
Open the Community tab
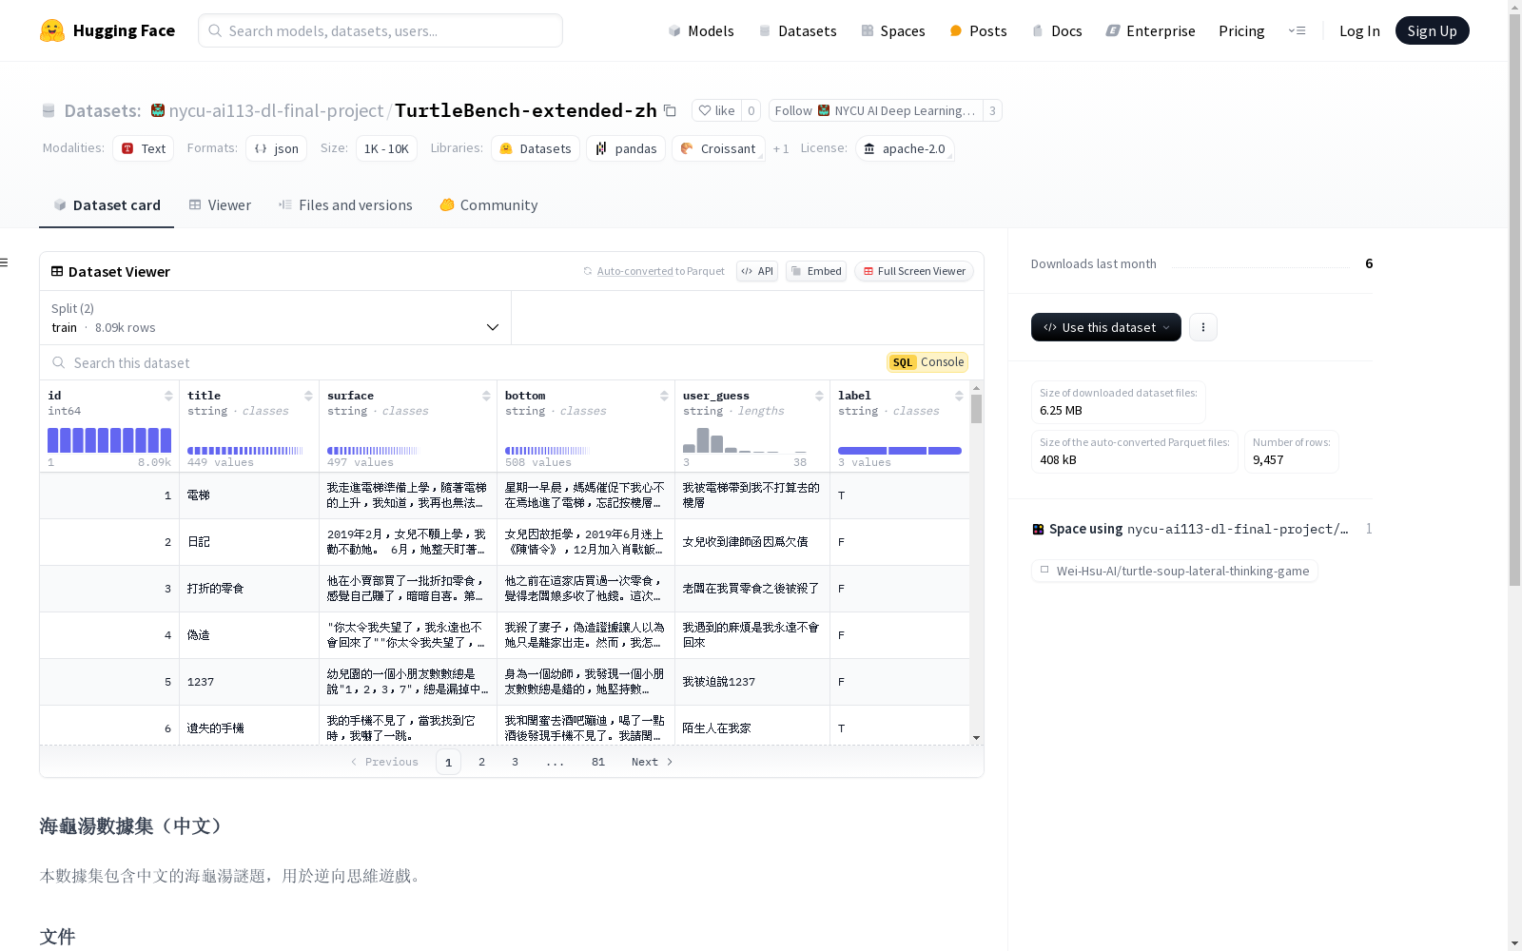tap(489, 205)
